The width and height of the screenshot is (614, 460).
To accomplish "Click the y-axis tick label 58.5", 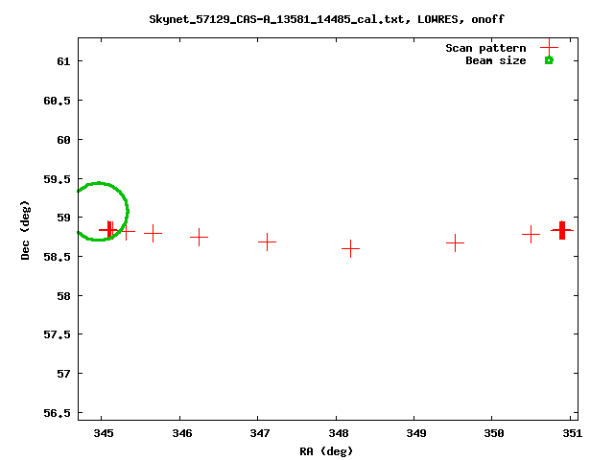I will (x=57, y=257).
